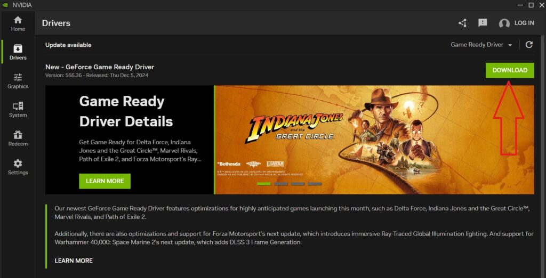Open LEARN MORE link below driver description

[x=74, y=260]
